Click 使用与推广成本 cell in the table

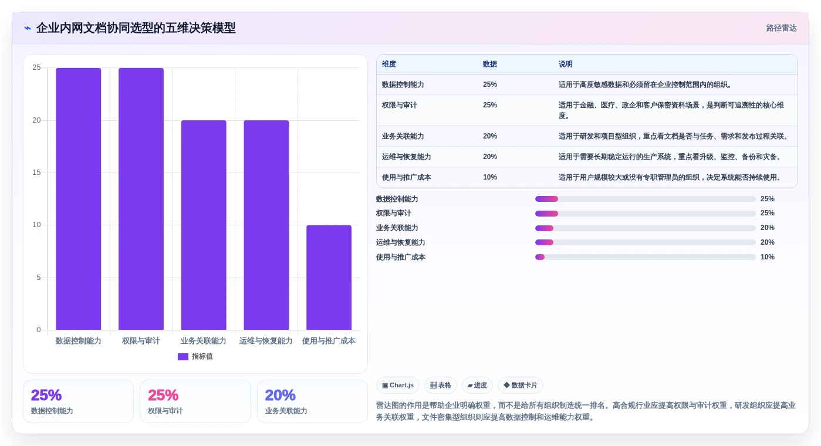click(407, 177)
